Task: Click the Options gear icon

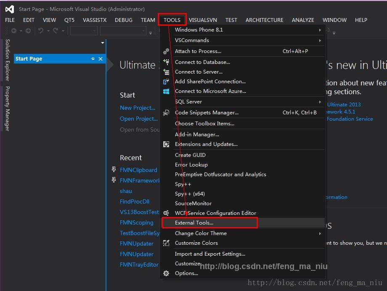Action: click(x=166, y=273)
